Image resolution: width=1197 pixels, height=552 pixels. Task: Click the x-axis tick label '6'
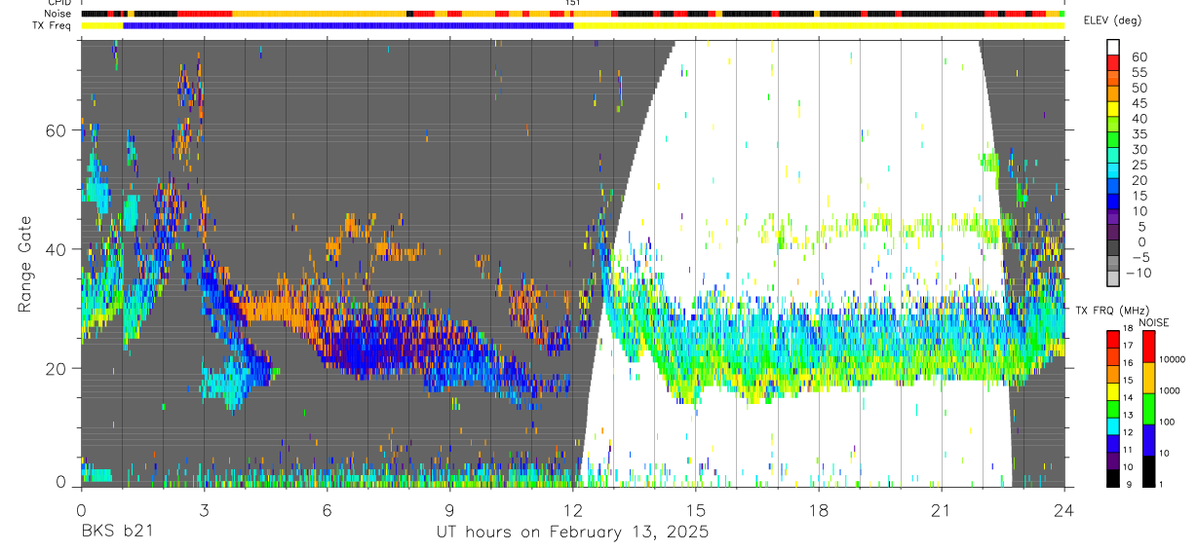[x=327, y=509]
